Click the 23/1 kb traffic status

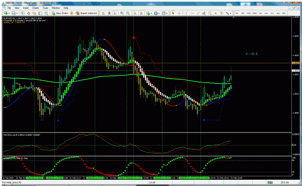(x=285, y=182)
